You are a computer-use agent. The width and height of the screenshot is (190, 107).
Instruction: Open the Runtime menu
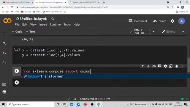click(x=55, y=24)
